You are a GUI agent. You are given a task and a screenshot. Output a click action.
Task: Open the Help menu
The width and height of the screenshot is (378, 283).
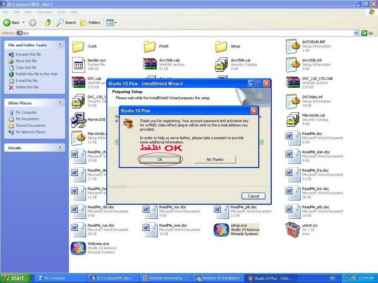click(74, 12)
